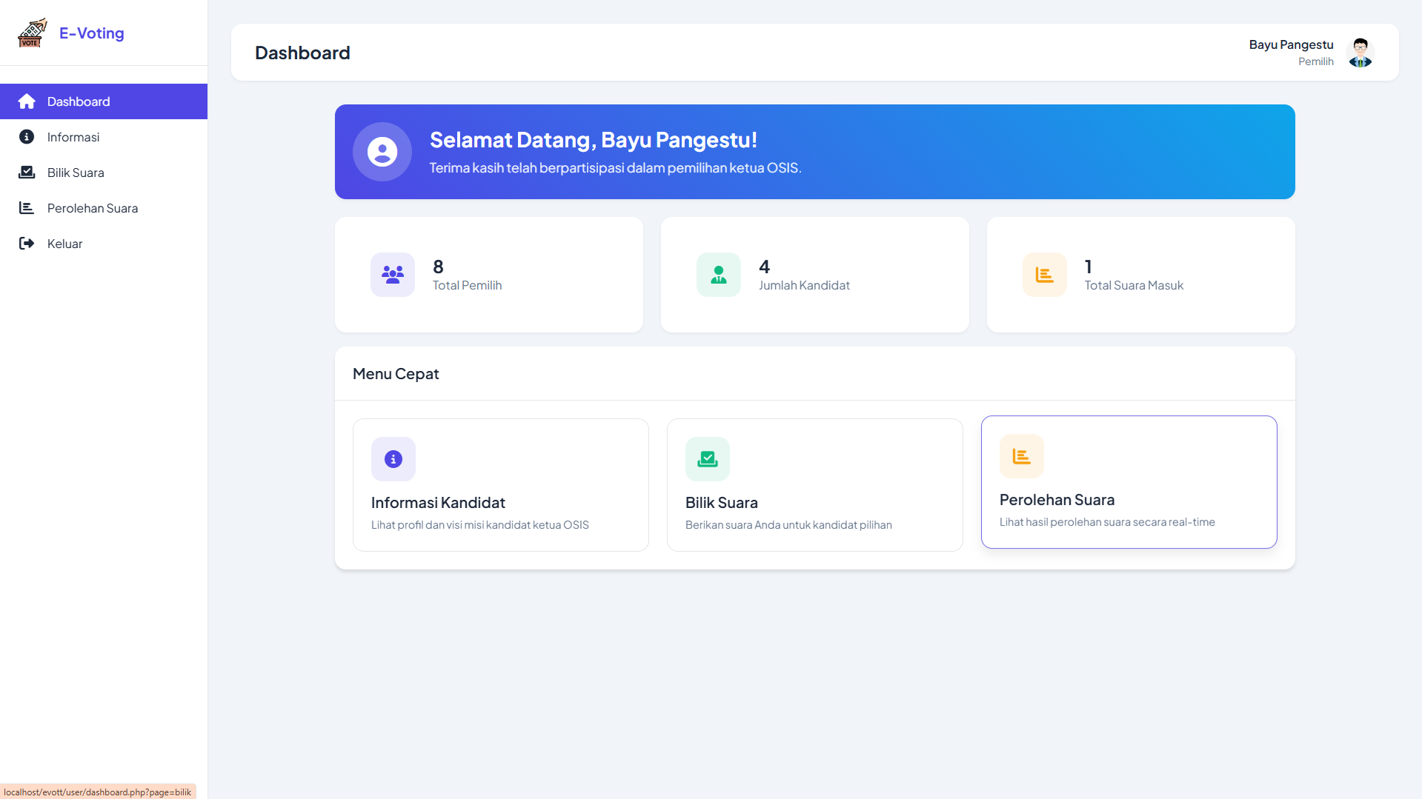The width and height of the screenshot is (1422, 799).
Task: Open the Bilik Suara quick menu card title
Action: click(x=722, y=503)
